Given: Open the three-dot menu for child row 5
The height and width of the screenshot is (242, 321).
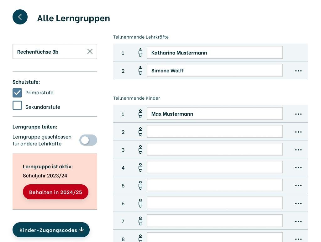Looking at the screenshot, I should tap(298, 186).
